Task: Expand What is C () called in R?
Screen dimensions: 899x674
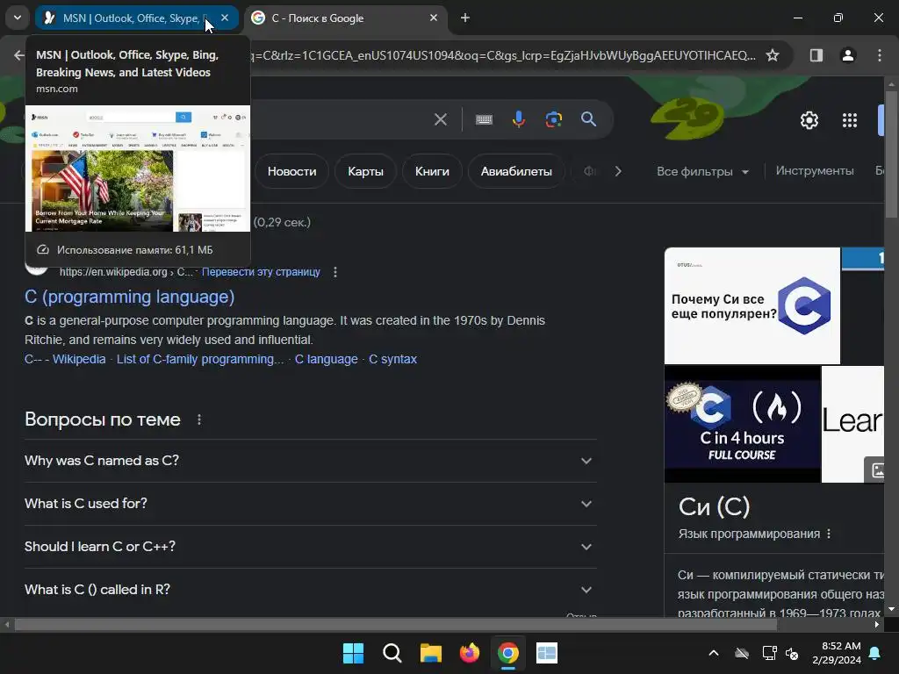Action: pos(310,590)
